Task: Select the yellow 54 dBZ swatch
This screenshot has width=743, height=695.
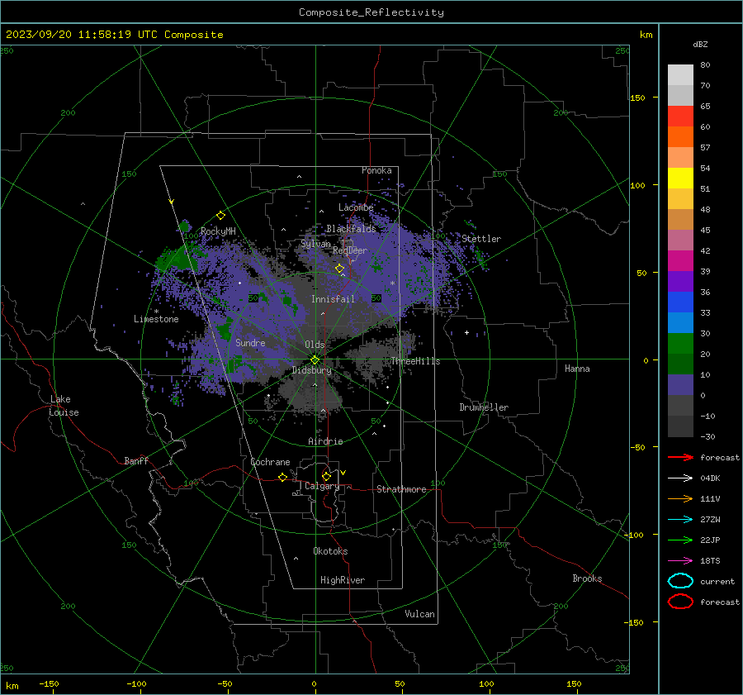Action: tap(680, 178)
